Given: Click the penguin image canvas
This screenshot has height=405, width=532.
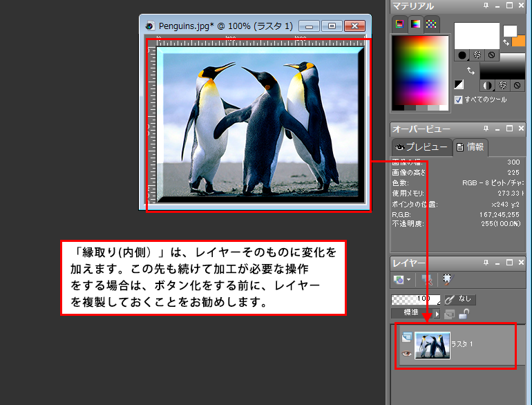Looking at the screenshot, I should click(260, 125).
